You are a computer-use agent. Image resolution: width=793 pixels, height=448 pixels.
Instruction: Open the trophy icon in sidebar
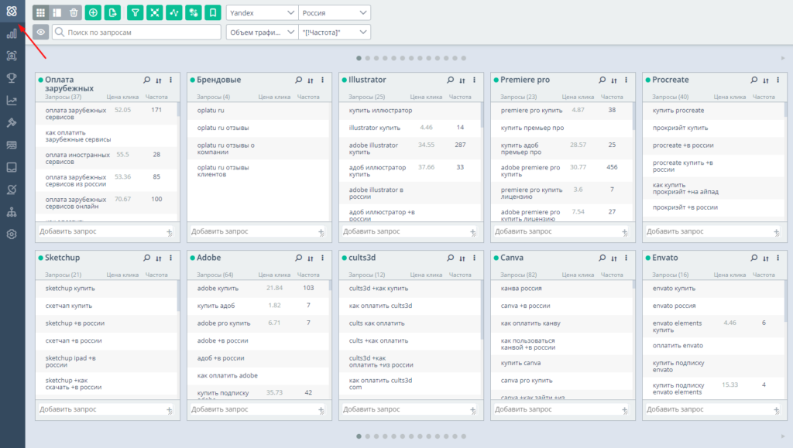tap(12, 78)
